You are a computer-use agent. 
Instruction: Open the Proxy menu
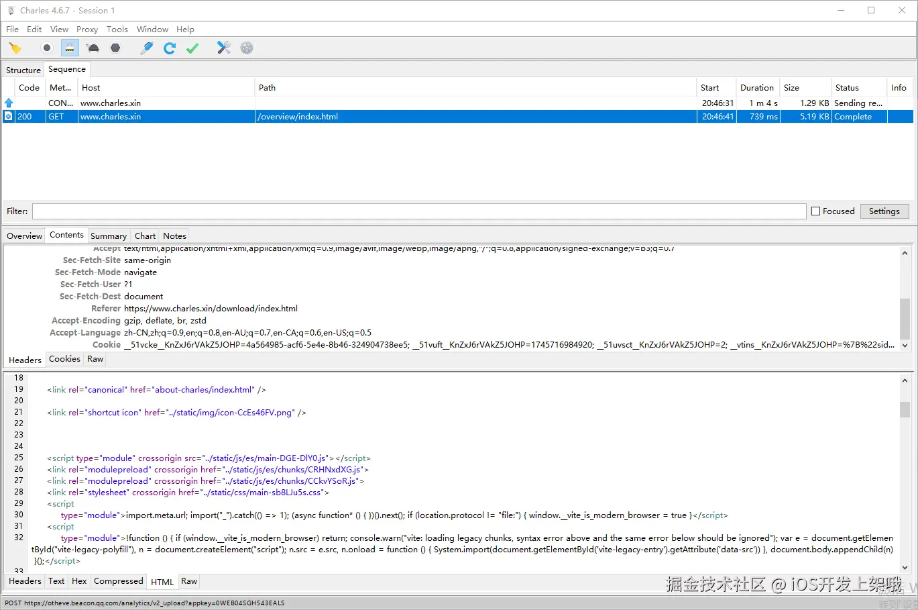(87, 29)
